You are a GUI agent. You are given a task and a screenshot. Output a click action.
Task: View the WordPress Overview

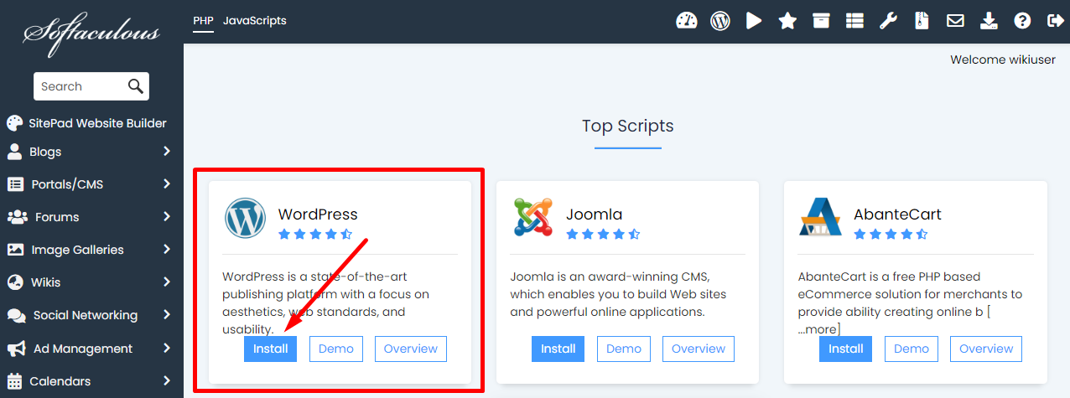coord(411,349)
